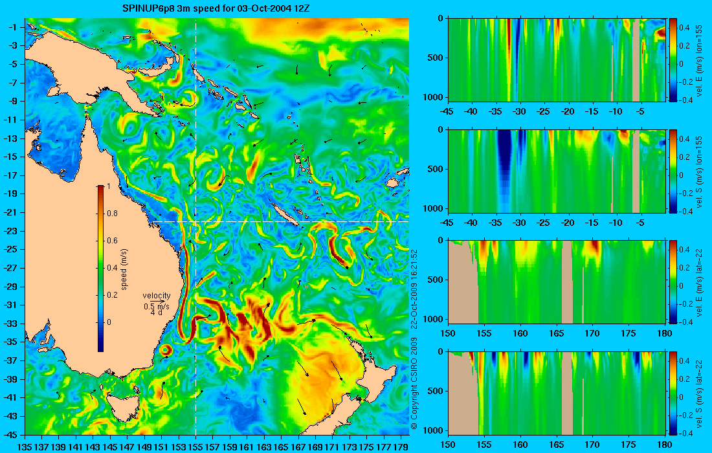Click the "179" longitude tick on map axis
Screen dimensions: 712x453
coord(401,447)
